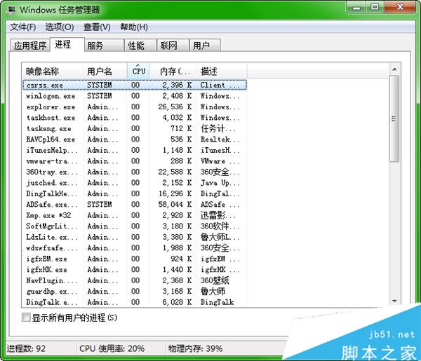Click description 任务计... cell
The image size is (421, 361).
218,128
